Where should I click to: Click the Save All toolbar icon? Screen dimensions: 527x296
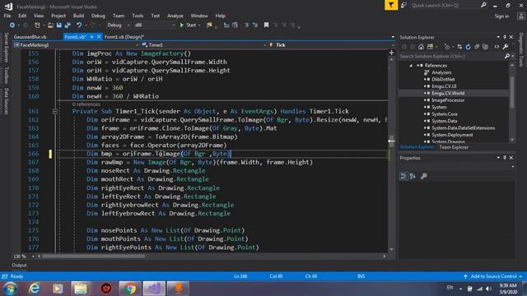coord(68,25)
